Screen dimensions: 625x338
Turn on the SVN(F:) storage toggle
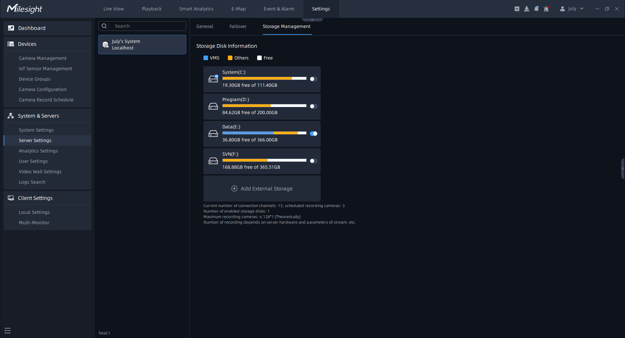point(313,161)
